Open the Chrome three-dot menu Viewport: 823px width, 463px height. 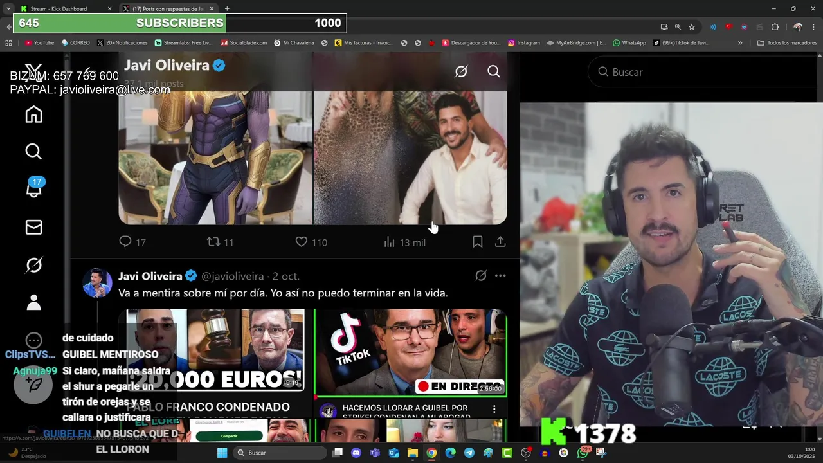click(814, 26)
